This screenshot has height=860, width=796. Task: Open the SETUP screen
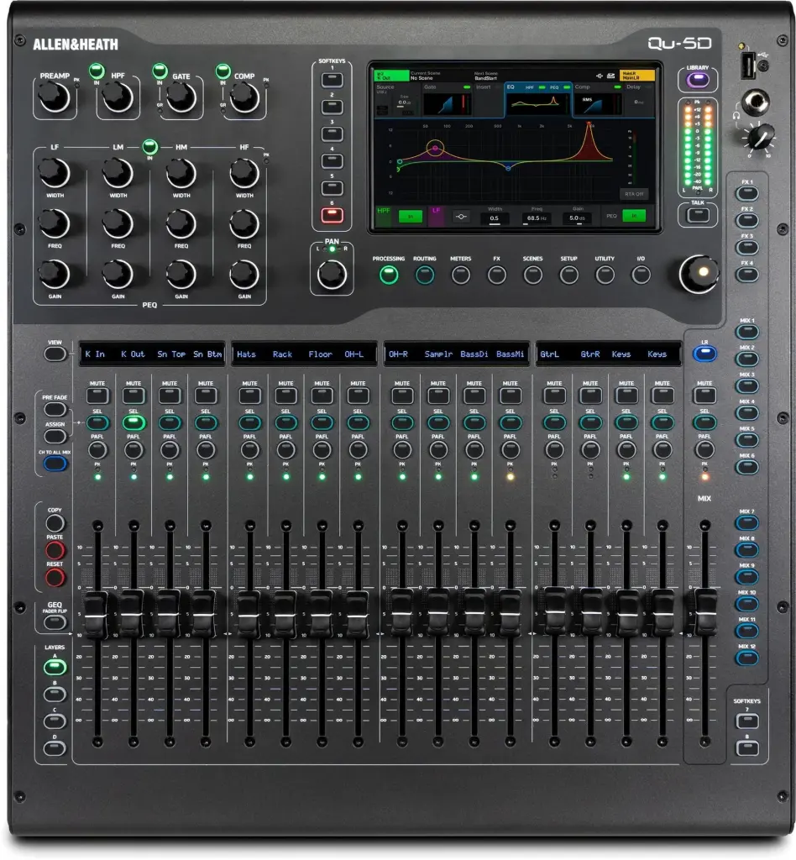[569, 274]
